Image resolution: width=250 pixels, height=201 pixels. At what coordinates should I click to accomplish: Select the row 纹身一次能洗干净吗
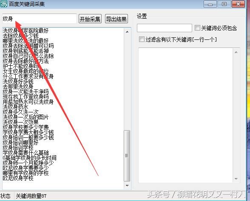coord(26,92)
